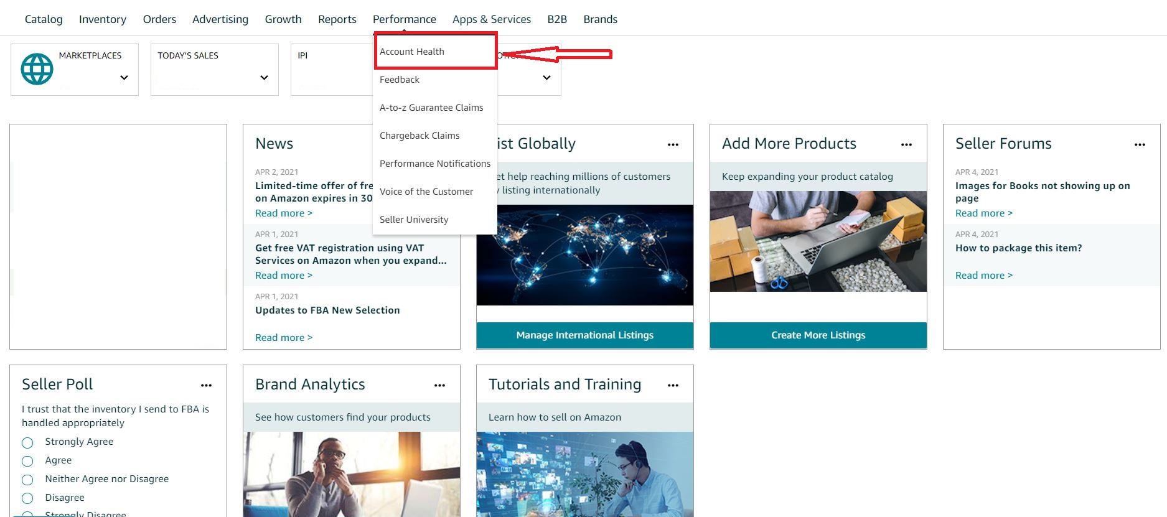Click the world map image in List Globally
This screenshot has width=1167, height=517.
[x=585, y=255]
